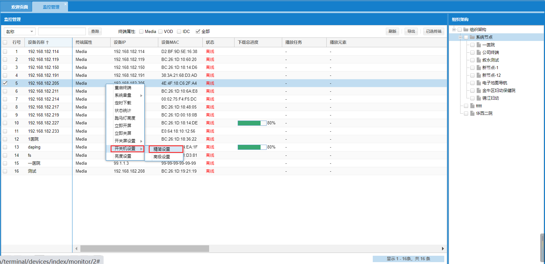Click the 查询 search button
The height and width of the screenshot is (264, 545).
95,31
